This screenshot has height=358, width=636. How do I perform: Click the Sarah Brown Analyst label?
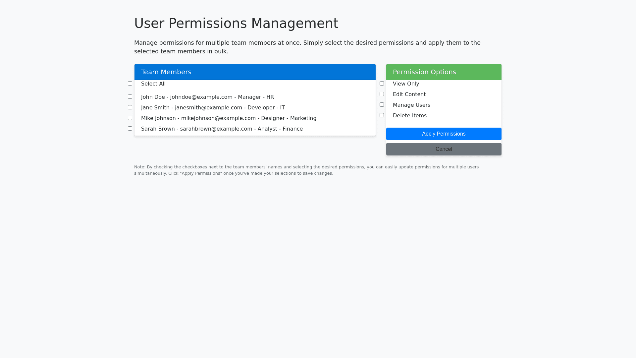pyautogui.click(x=222, y=129)
